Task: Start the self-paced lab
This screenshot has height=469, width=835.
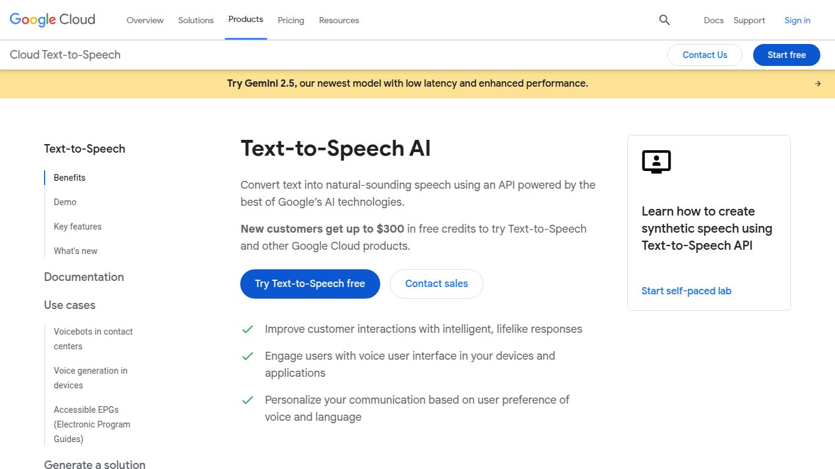Action: [x=686, y=291]
